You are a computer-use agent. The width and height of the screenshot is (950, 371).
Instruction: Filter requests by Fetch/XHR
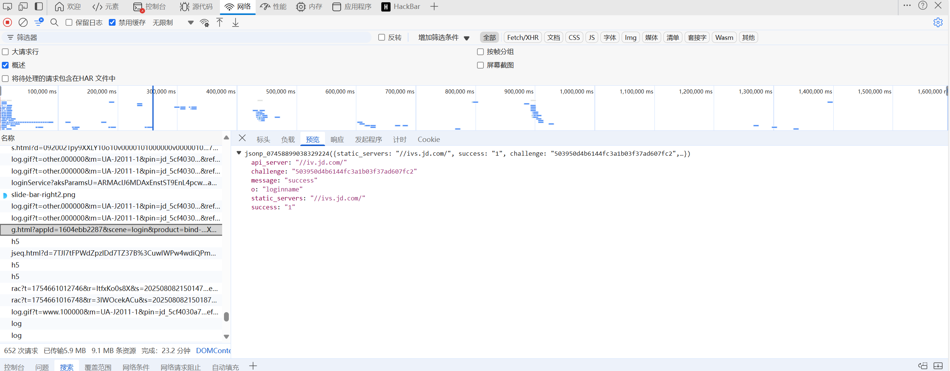523,38
